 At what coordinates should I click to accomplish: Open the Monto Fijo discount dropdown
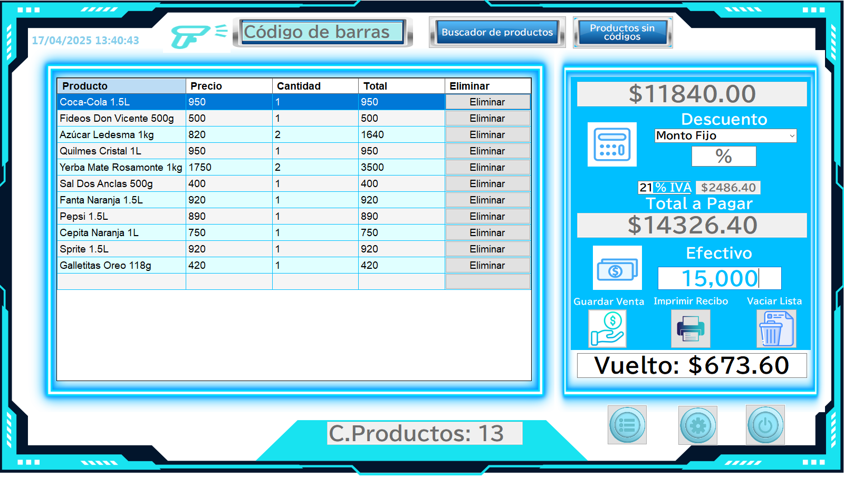725,136
